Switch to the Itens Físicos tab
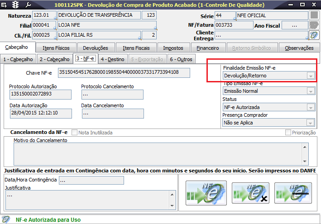The image size is (321, 224). pyautogui.click(x=56, y=48)
